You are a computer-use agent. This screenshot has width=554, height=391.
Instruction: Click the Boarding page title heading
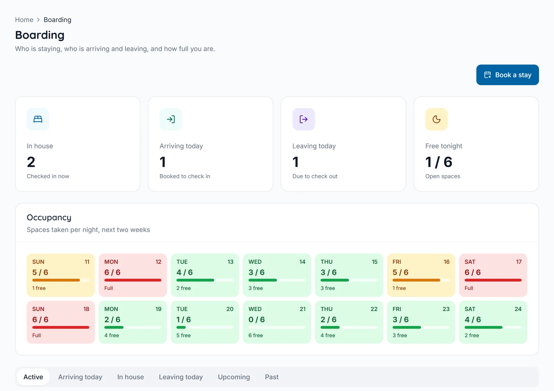coord(40,35)
